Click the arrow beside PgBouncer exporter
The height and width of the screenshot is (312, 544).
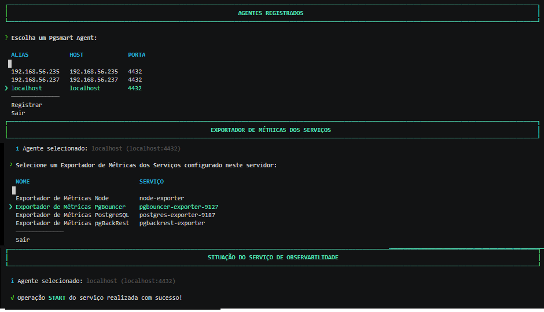pyautogui.click(x=11, y=207)
